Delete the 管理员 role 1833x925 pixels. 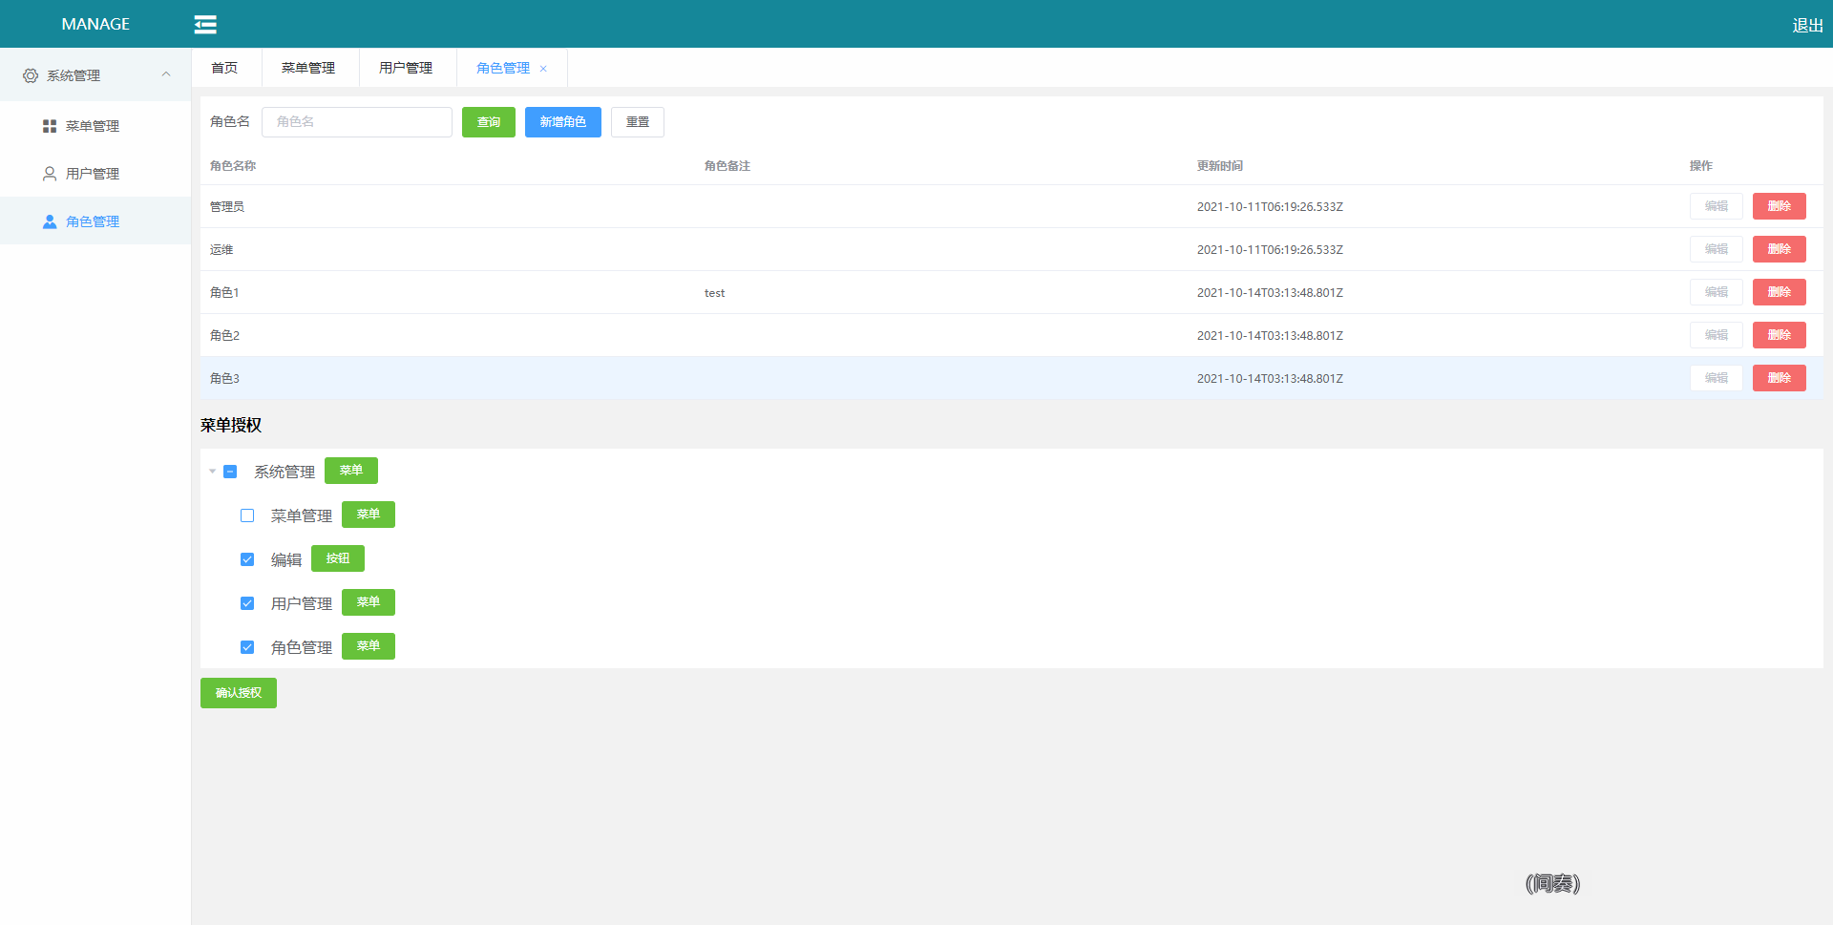click(1780, 206)
